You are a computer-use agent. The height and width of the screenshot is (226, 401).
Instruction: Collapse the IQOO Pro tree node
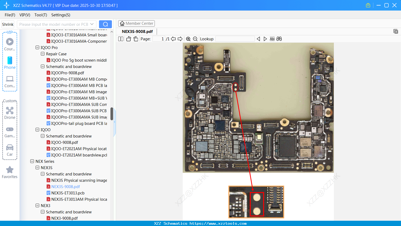coord(37,48)
